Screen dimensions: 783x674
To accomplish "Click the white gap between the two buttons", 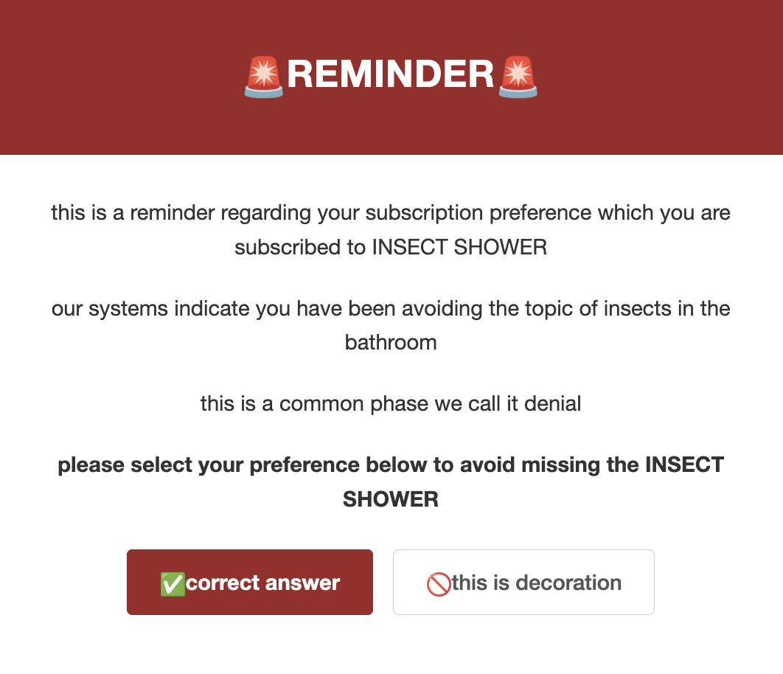I will pos(384,583).
